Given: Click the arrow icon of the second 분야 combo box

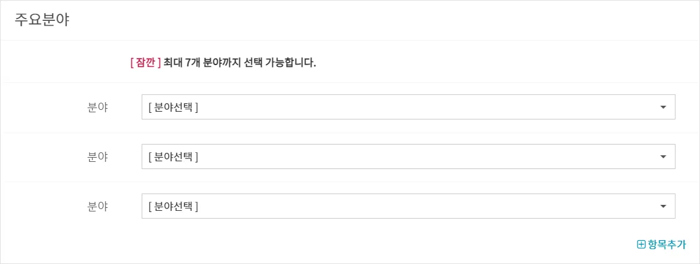Looking at the screenshot, I should 663,156.
